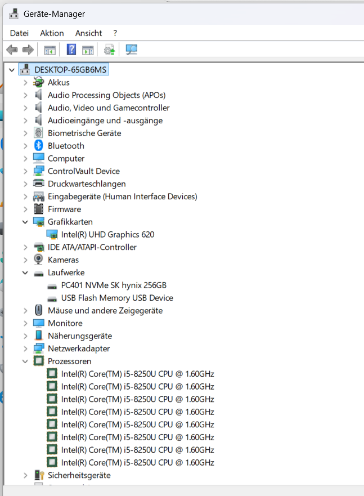Select Firmware label
Image resolution: width=364 pixels, height=496 pixels.
(64, 209)
